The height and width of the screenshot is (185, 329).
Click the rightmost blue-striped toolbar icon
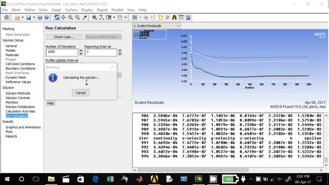pos(188,17)
